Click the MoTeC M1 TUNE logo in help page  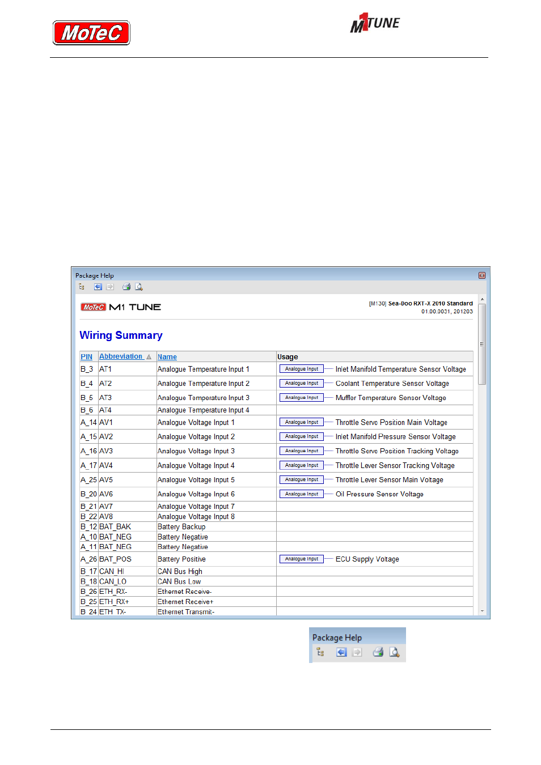click(121, 307)
